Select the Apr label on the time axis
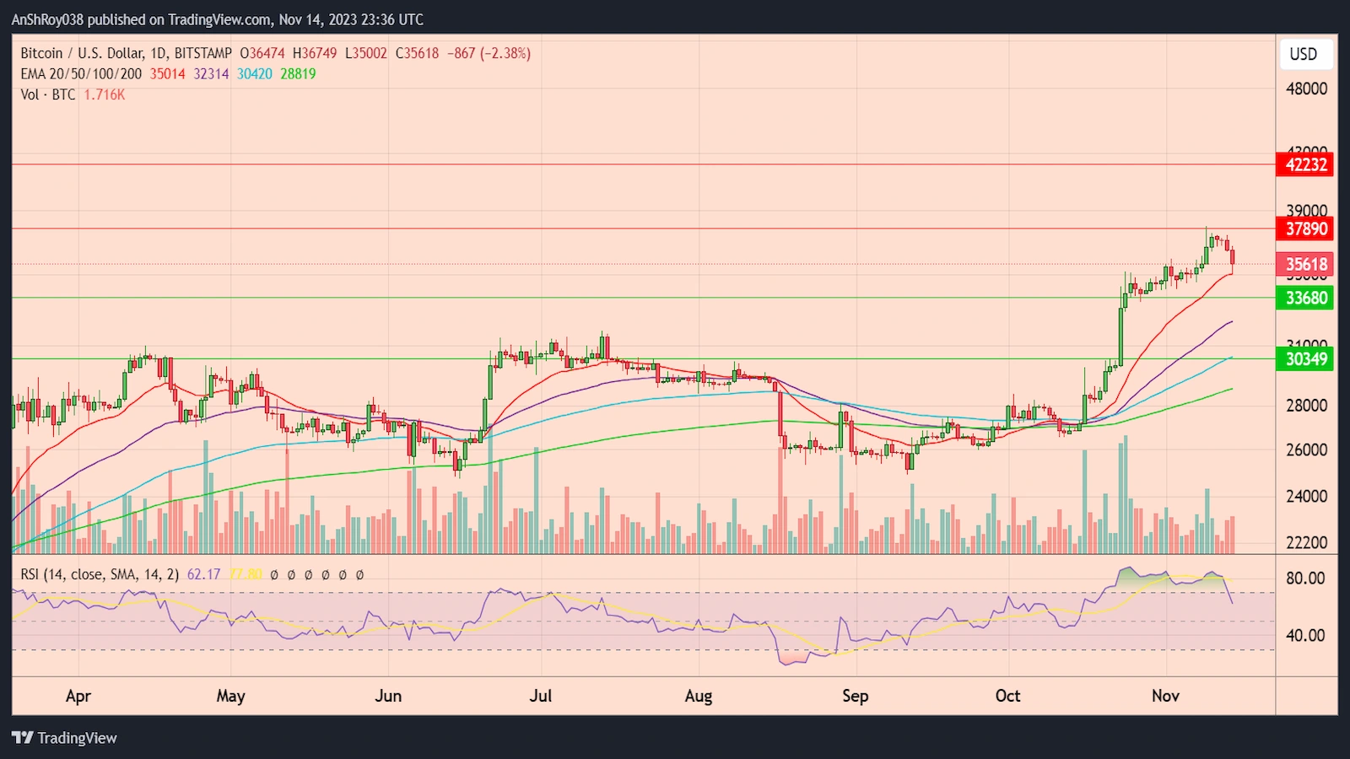The height and width of the screenshot is (759, 1350). (78, 697)
